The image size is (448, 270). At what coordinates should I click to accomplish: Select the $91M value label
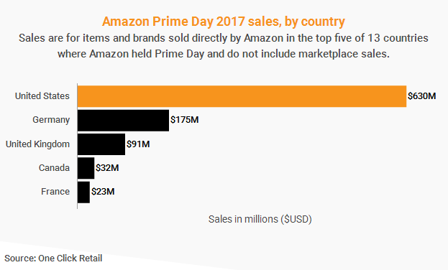pos(138,144)
